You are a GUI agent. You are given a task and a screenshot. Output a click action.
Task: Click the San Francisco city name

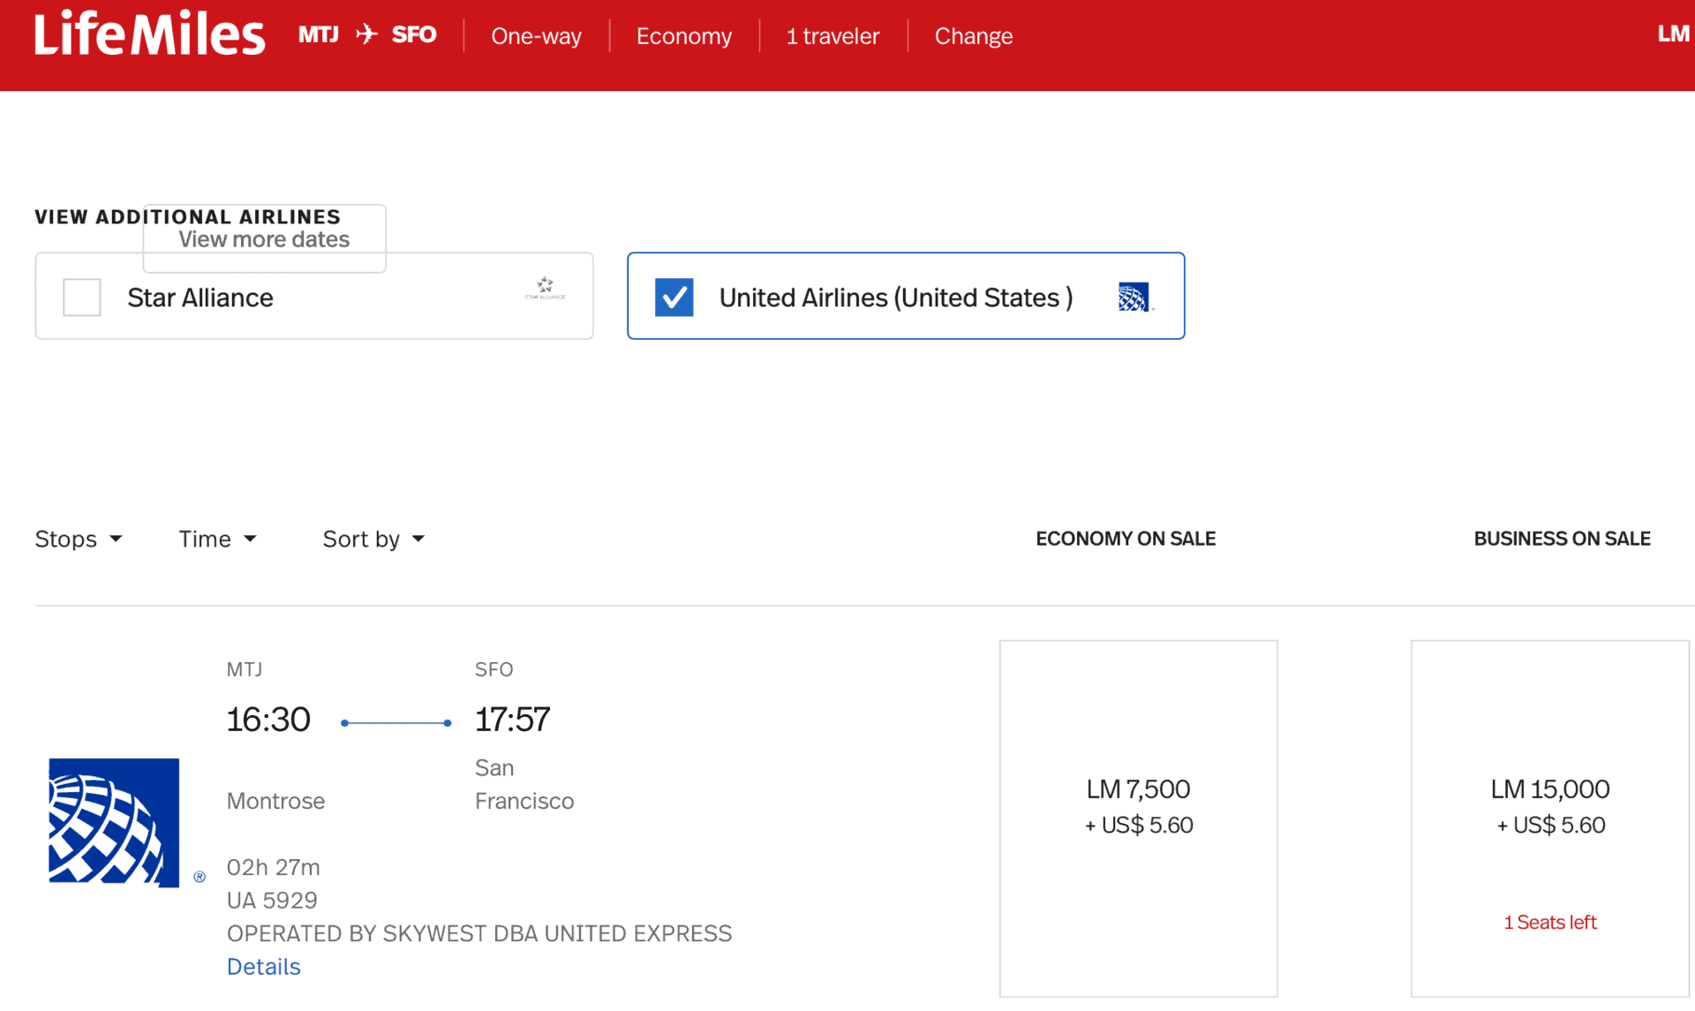pyautogui.click(x=524, y=784)
